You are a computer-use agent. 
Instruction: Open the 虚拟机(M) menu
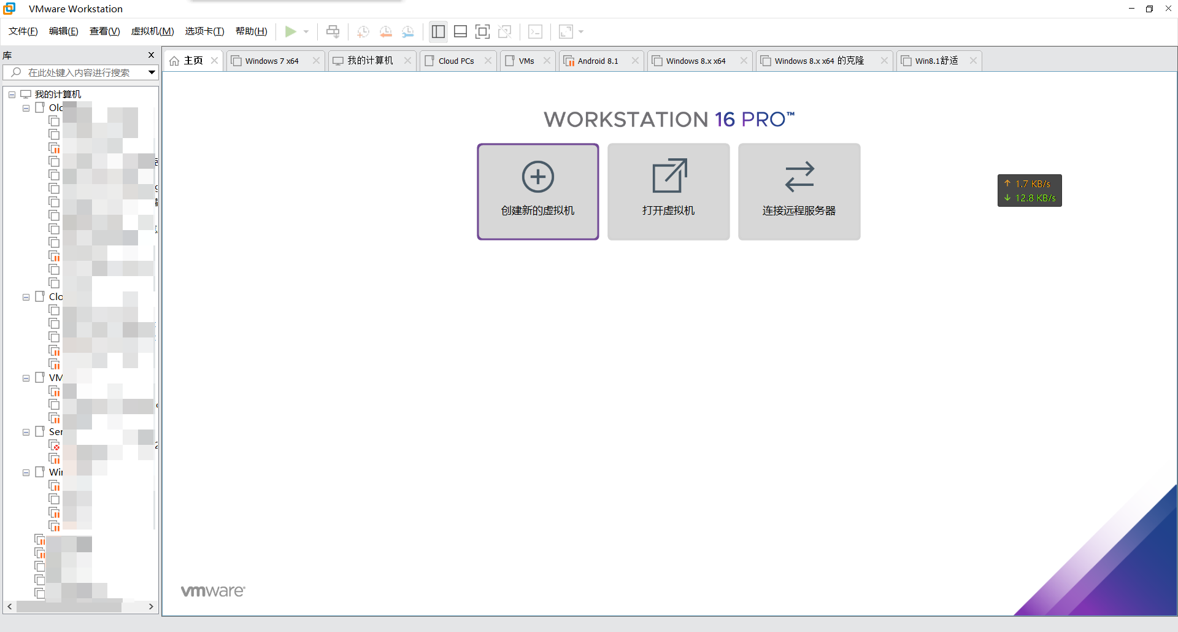pos(153,31)
